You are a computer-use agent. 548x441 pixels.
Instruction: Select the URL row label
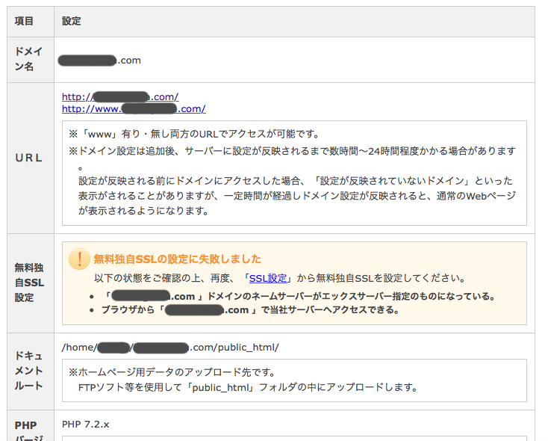29,158
